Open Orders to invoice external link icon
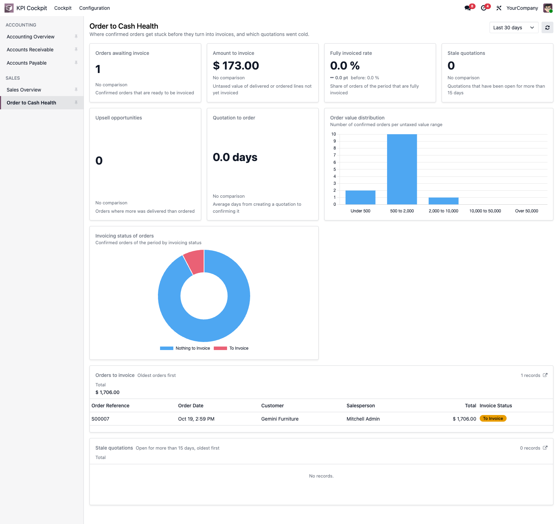Image resolution: width=559 pixels, height=524 pixels. 545,375
